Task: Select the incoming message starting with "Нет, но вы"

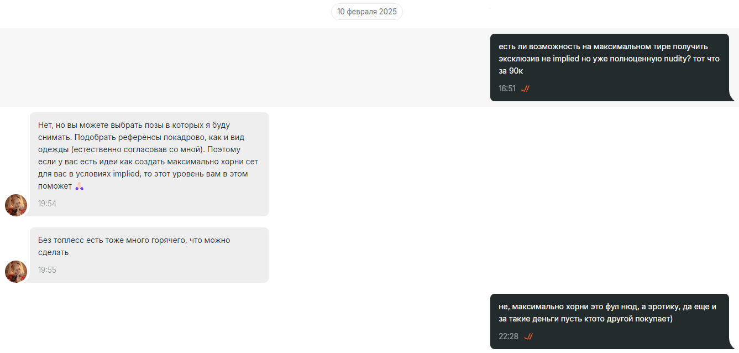Action: (149, 164)
